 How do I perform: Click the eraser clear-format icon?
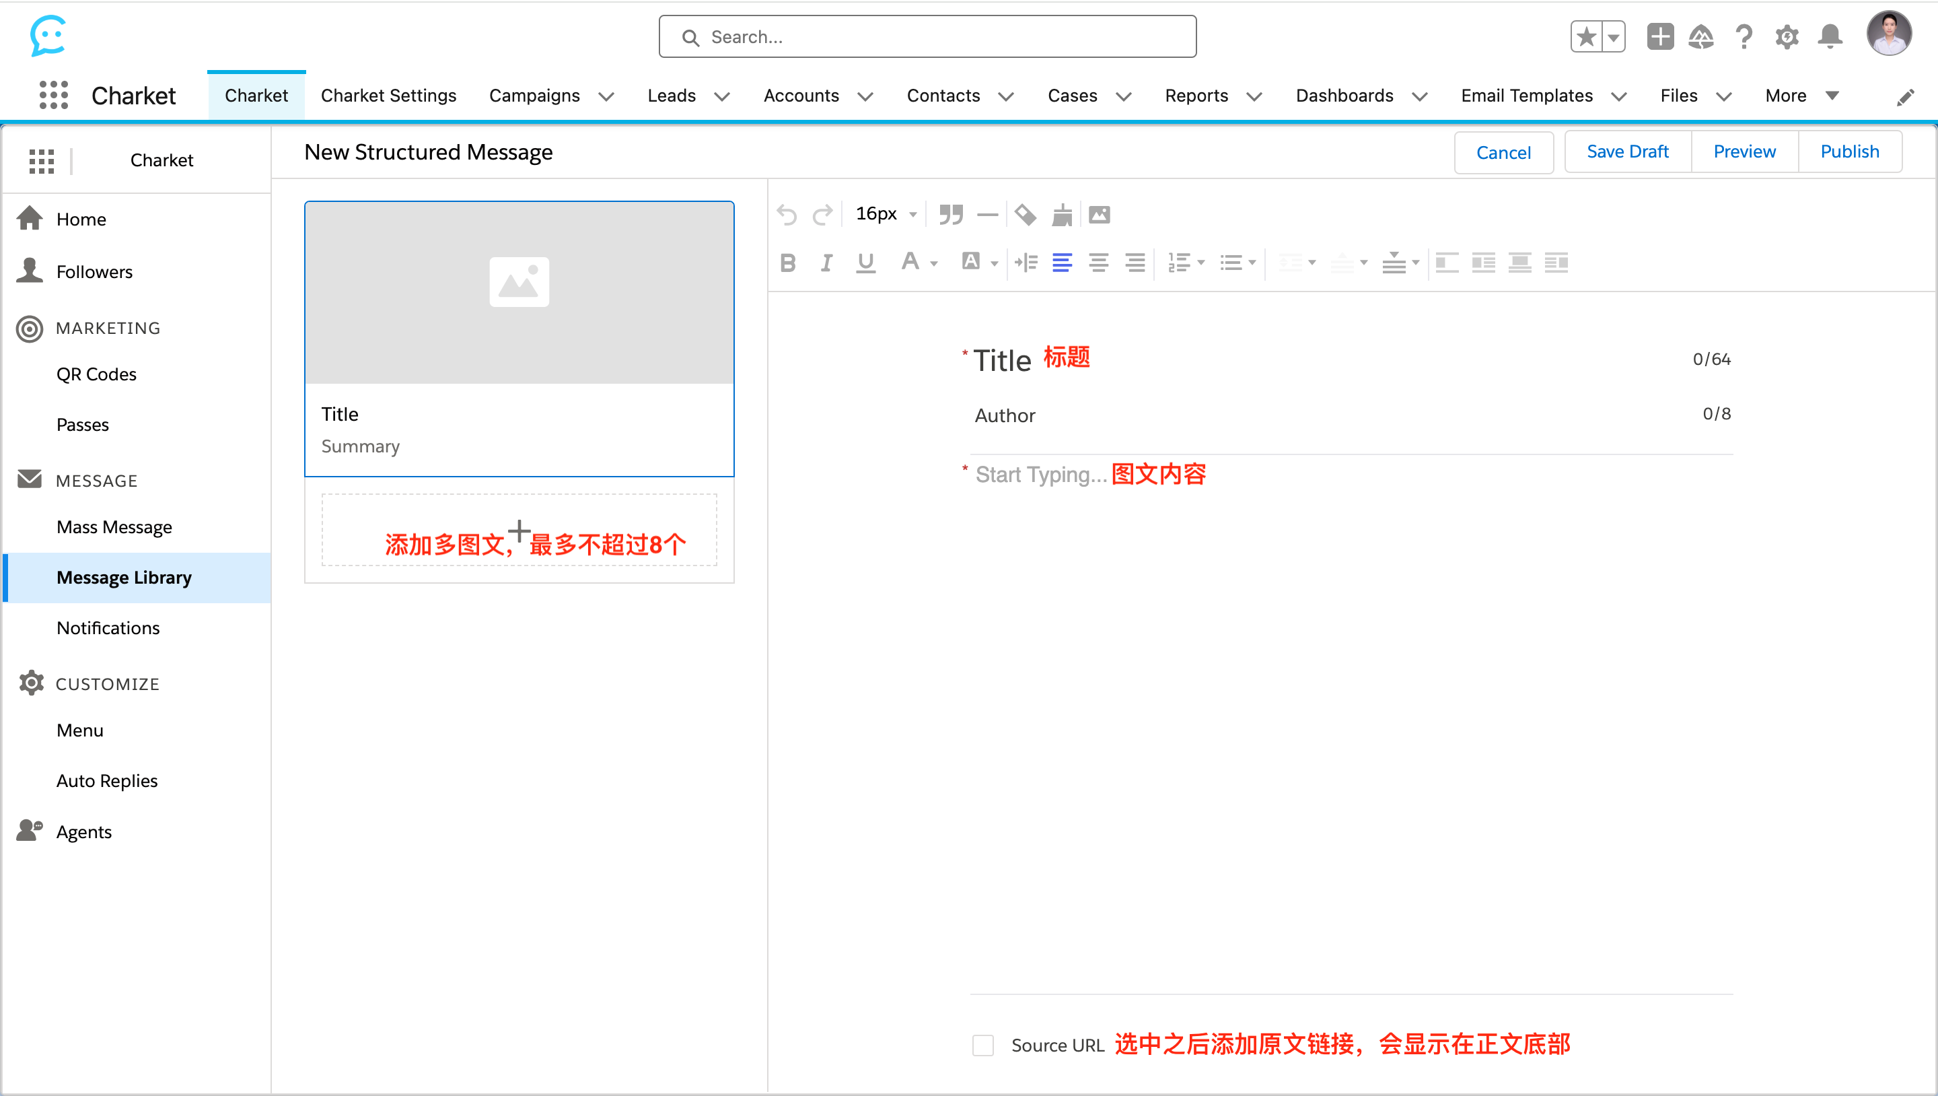[x=1025, y=215]
